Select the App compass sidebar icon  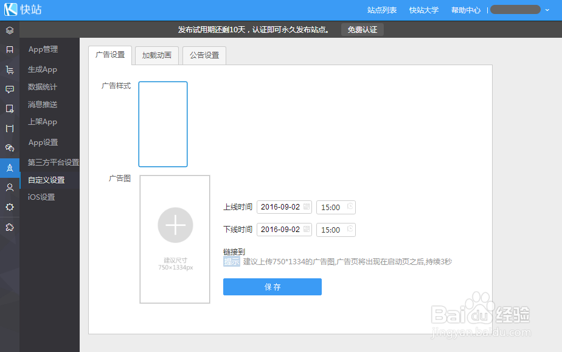[x=10, y=167]
